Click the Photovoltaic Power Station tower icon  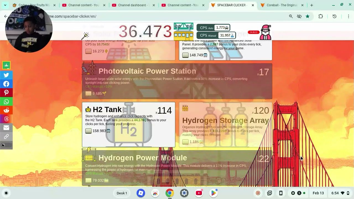(89, 68)
